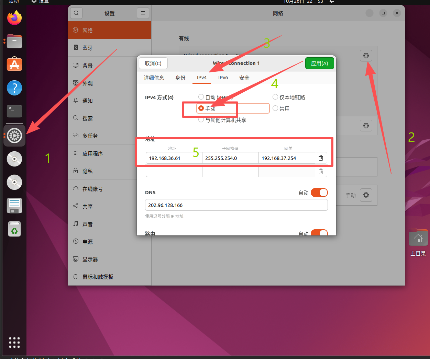This screenshot has width=430, height=359.
Task: Switch to 详细信息 tab
Action: (x=154, y=78)
